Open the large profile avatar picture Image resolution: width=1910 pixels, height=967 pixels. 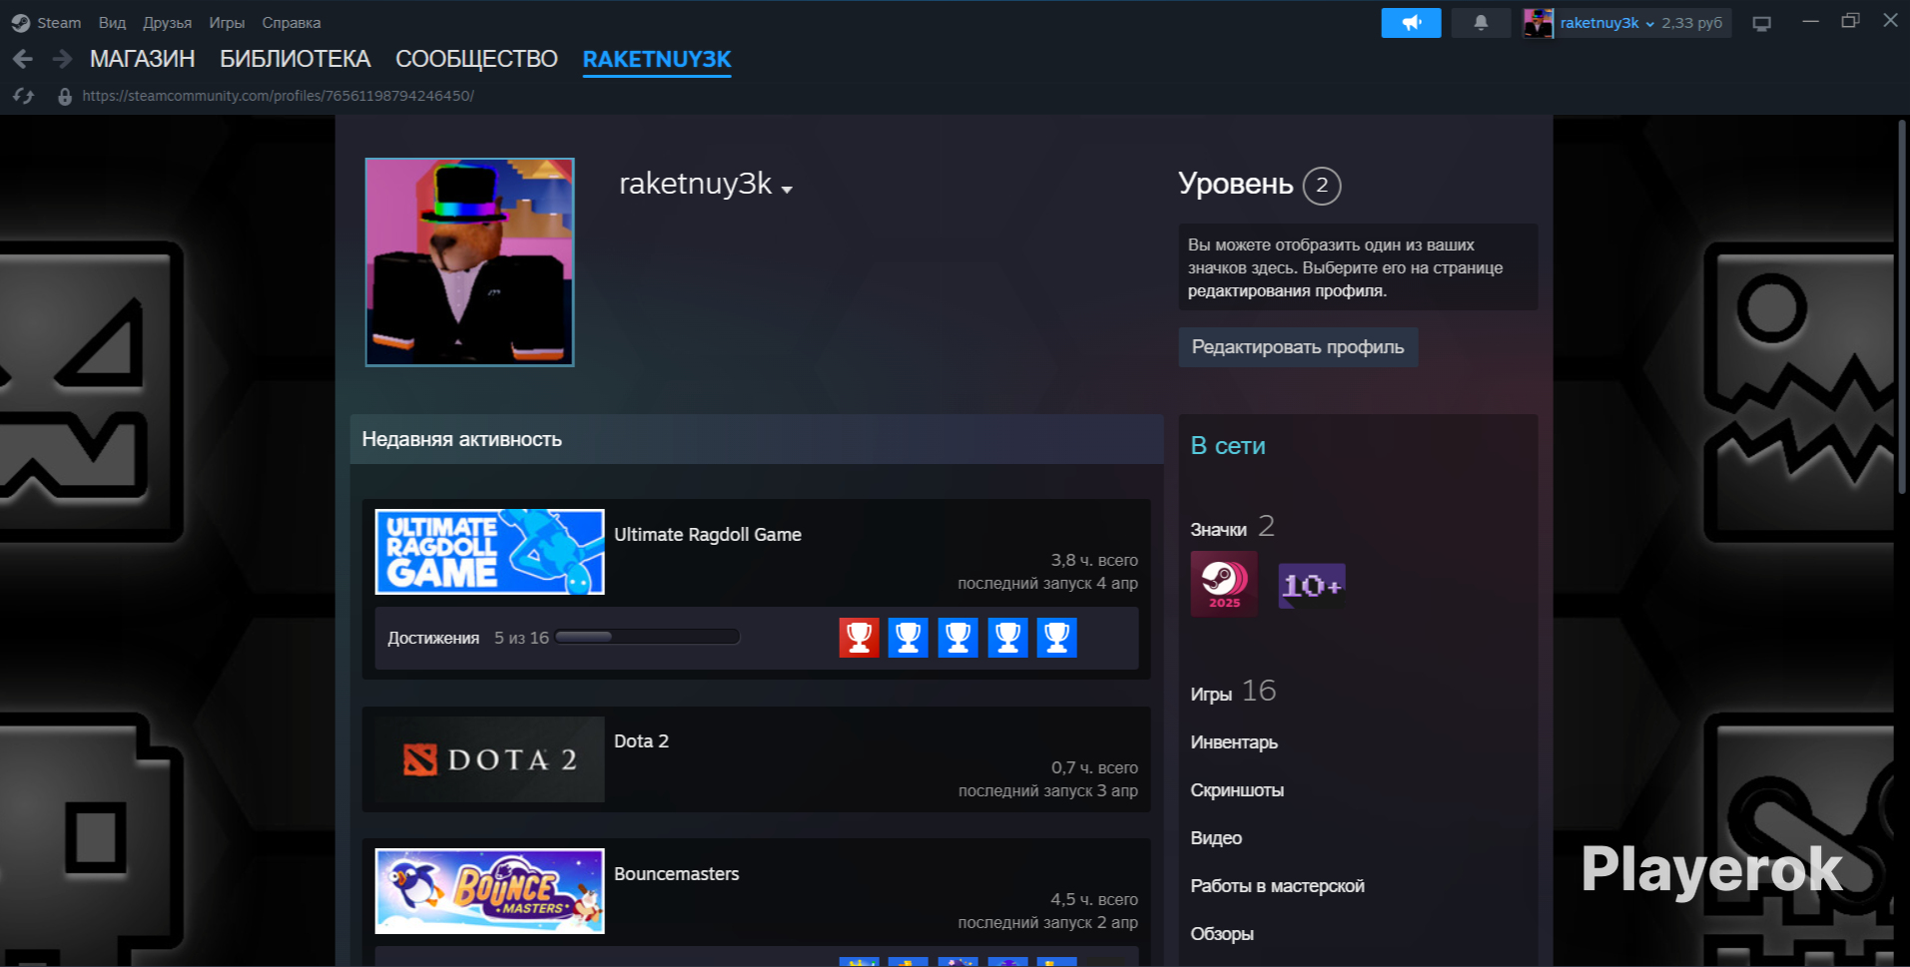coord(469,262)
